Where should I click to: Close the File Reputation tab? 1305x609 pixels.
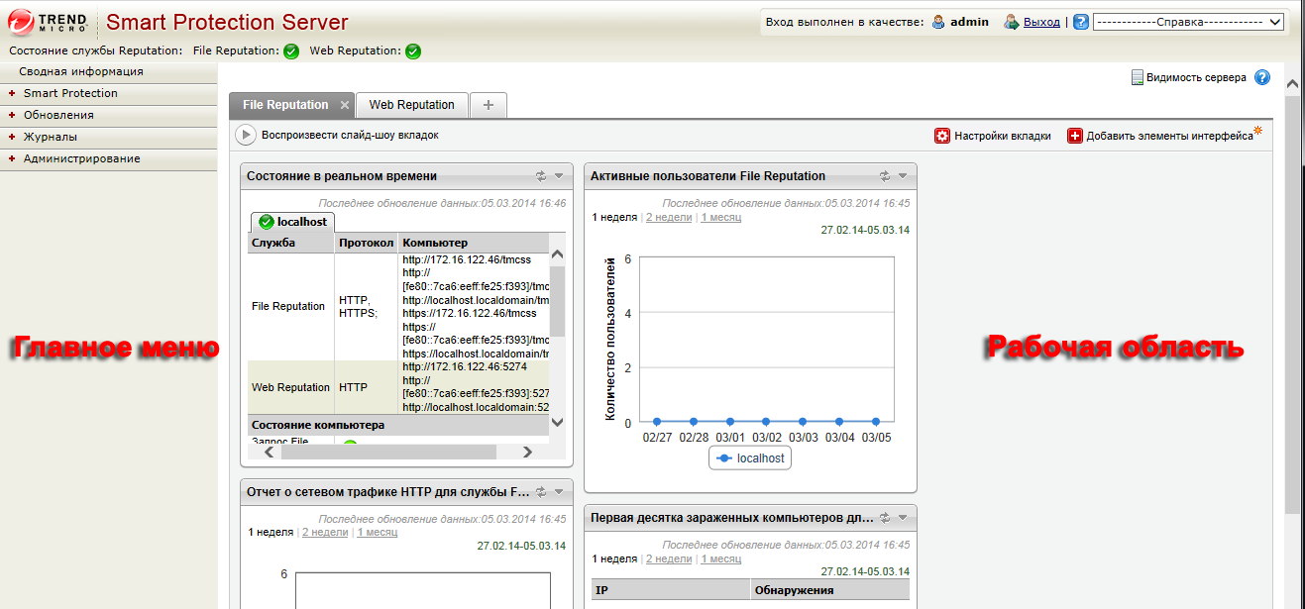point(345,105)
